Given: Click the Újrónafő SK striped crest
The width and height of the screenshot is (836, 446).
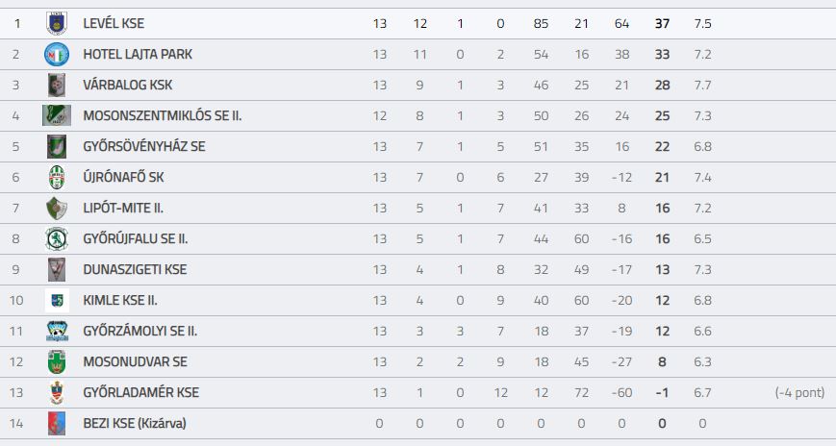Looking at the screenshot, I should click(x=57, y=178).
